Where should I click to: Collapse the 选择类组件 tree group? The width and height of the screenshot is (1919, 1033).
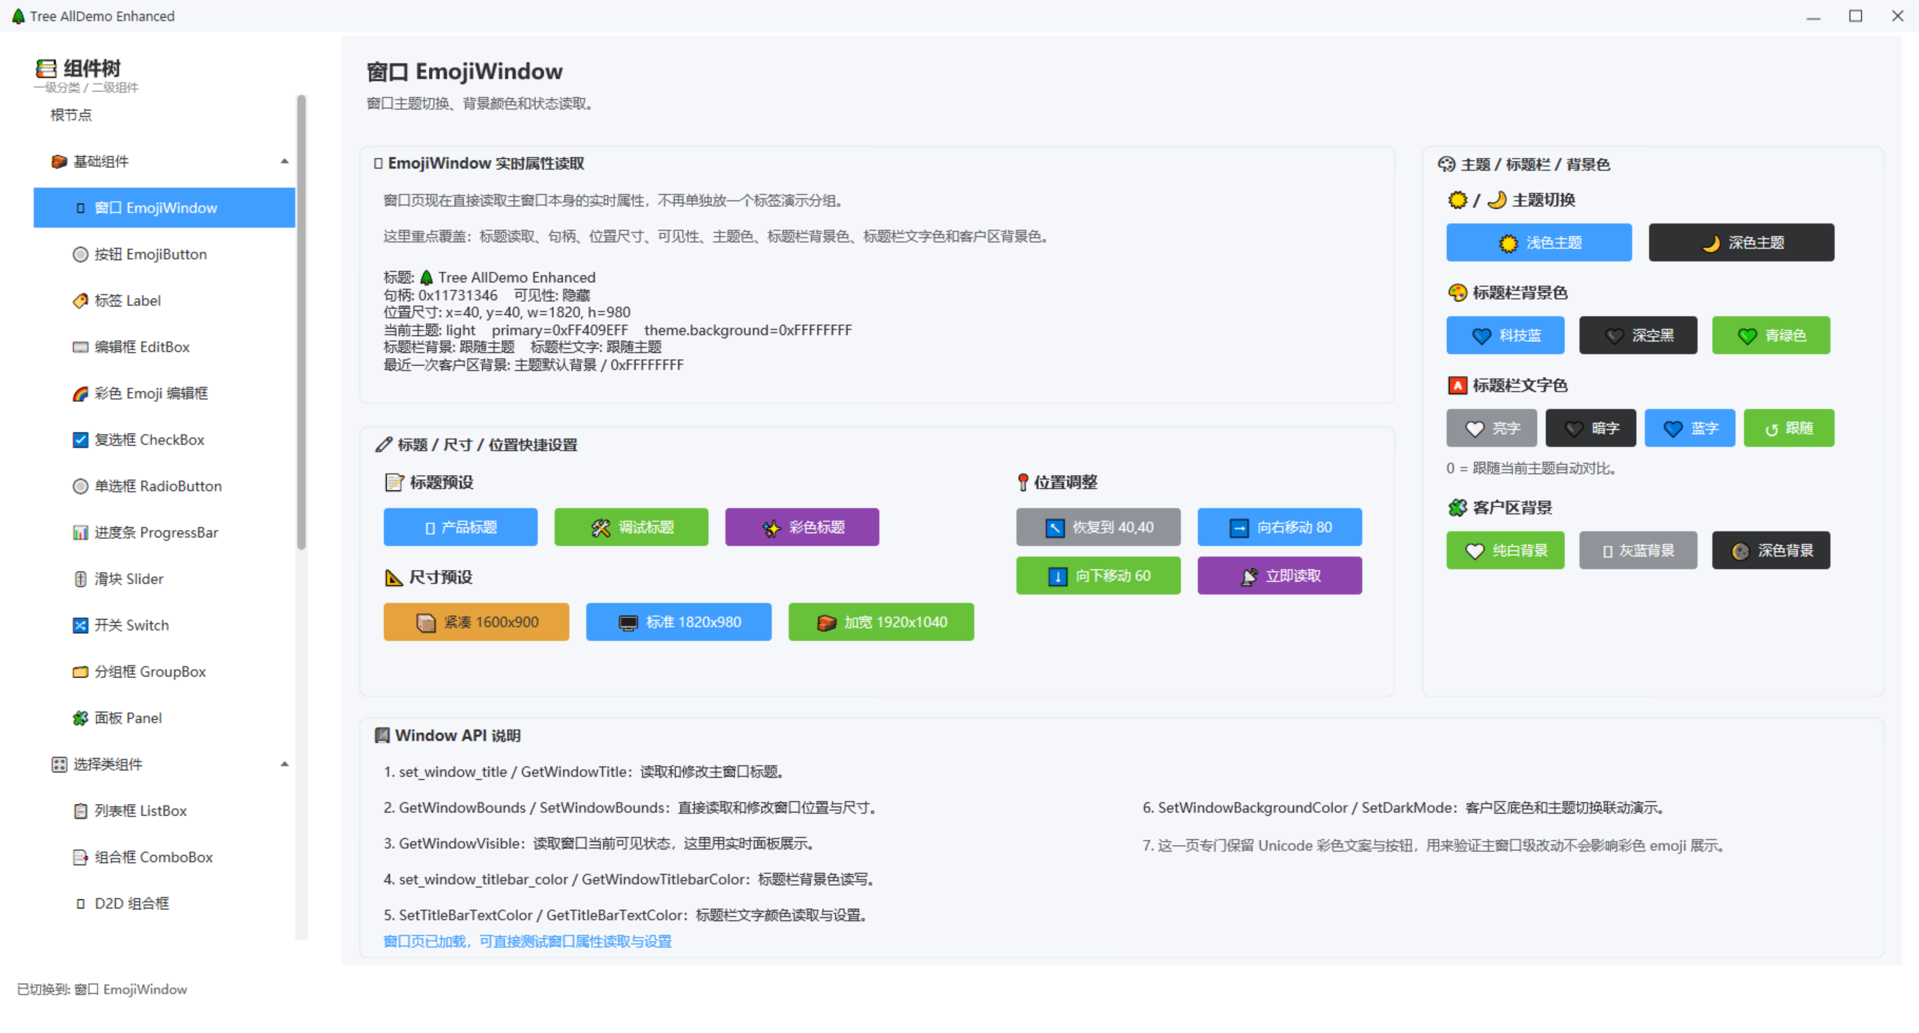[284, 764]
